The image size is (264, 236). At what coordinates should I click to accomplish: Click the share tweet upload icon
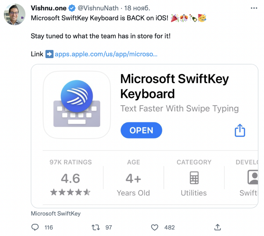217,227
